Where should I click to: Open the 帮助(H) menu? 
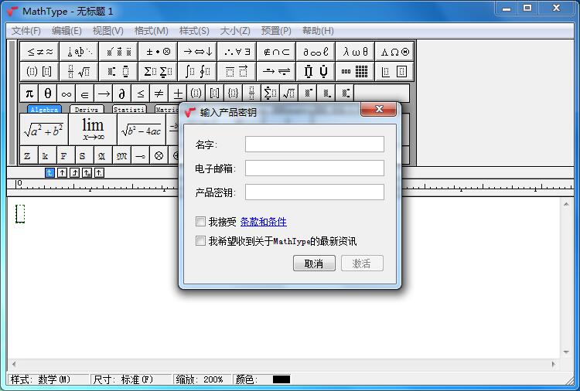pyautogui.click(x=318, y=31)
